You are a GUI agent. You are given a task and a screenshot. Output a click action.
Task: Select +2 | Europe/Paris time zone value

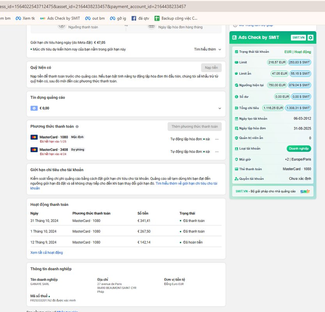pyautogui.click(x=298, y=159)
